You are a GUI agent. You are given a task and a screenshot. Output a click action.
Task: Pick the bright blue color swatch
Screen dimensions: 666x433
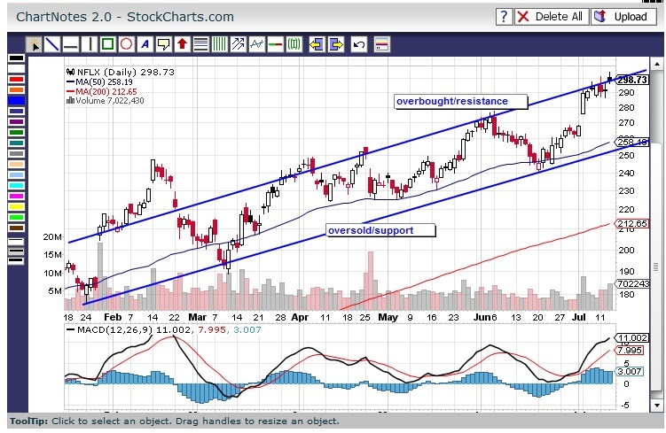pyautogui.click(x=17, y=101)
